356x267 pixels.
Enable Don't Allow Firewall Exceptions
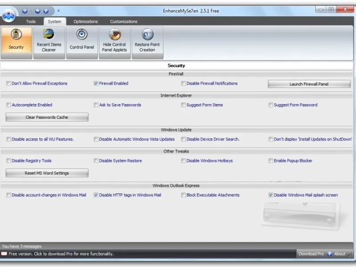[8, 83]
